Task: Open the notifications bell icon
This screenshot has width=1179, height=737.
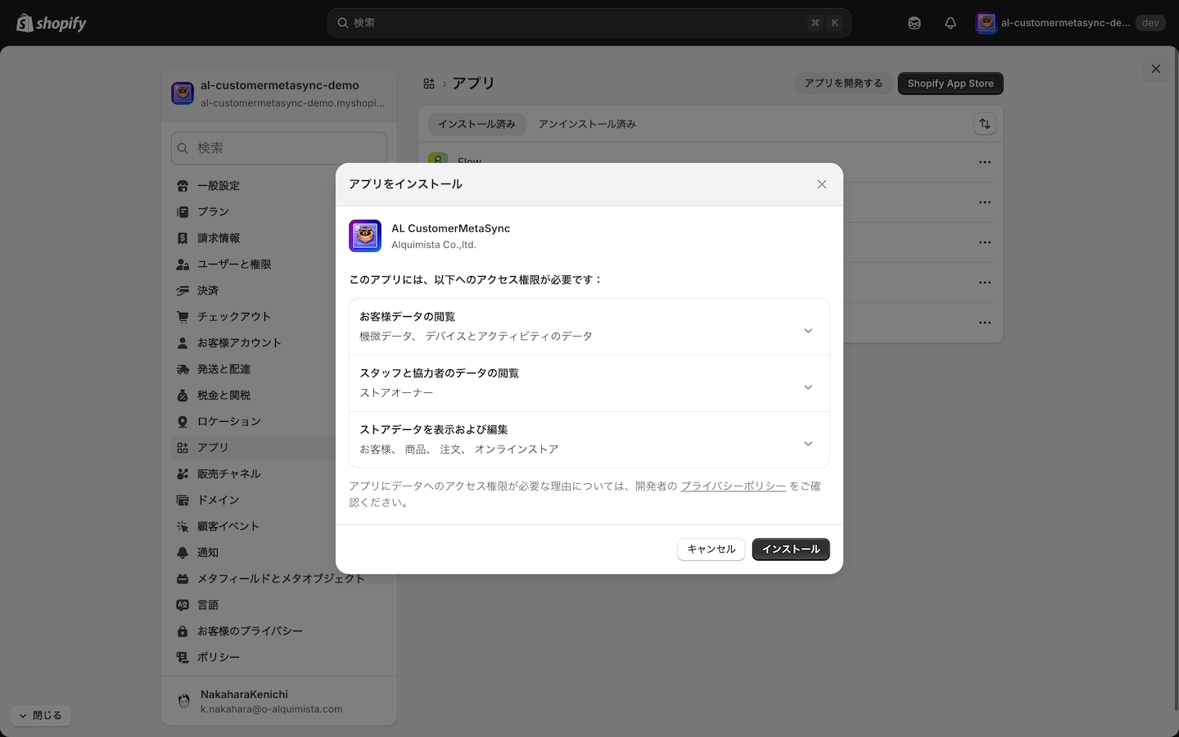Action: point(951,23)
